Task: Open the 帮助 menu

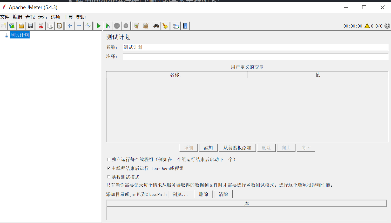Action: (x=81, y=17)
